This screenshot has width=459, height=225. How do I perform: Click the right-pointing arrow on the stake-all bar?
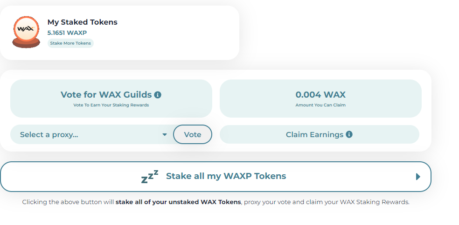click(x=418, y=177)
